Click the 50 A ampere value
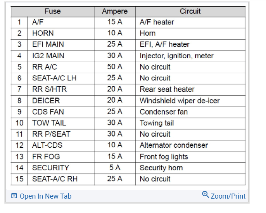The image size is (266, 213). pyautogui.click(x=114, y=67)
